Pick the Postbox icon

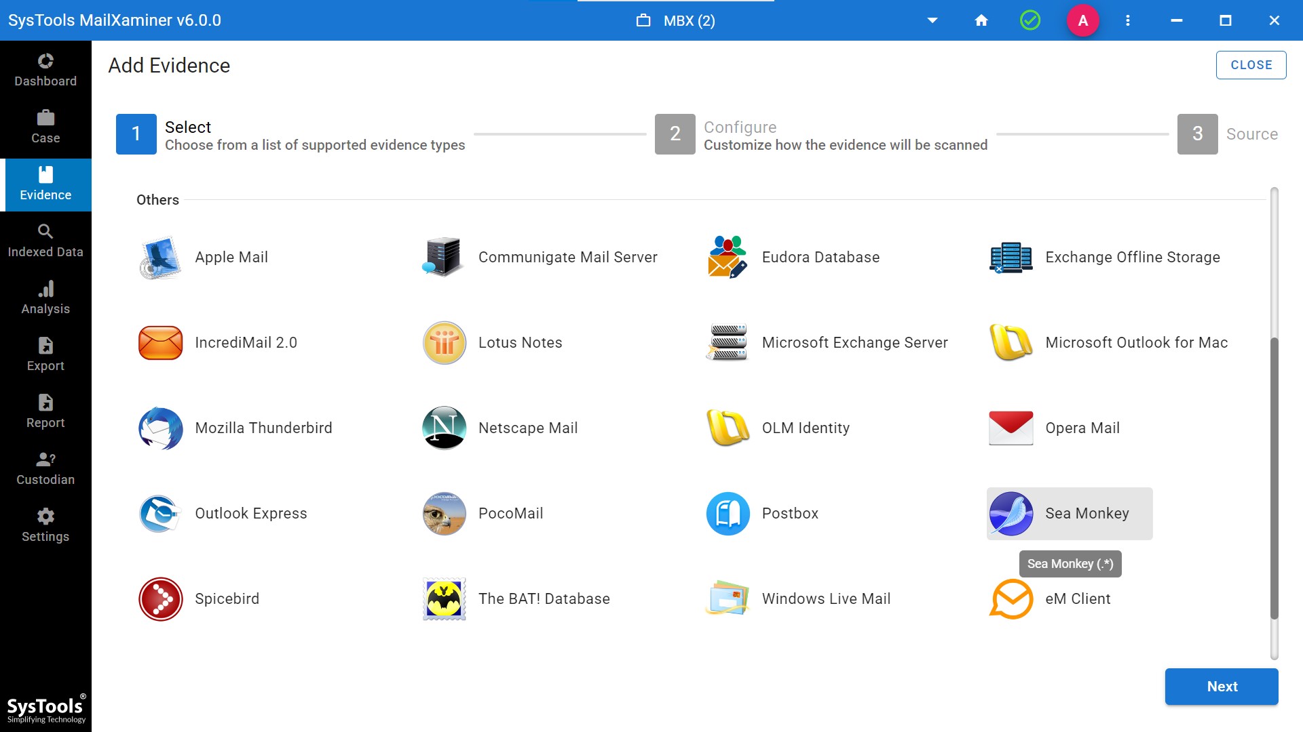pos(728,514)
